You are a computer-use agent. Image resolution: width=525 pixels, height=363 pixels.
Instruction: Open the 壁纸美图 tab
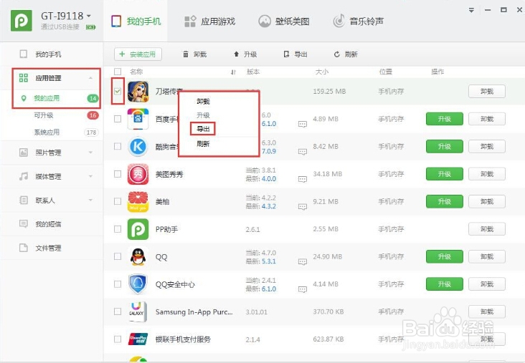(283, 21)
